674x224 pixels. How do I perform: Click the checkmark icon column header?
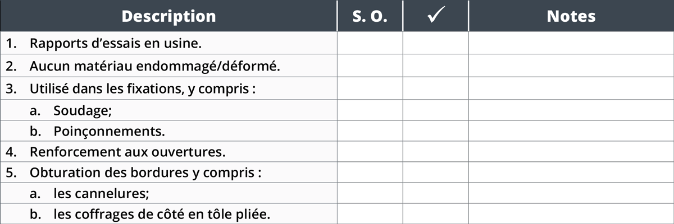click(x=436, y=16)
